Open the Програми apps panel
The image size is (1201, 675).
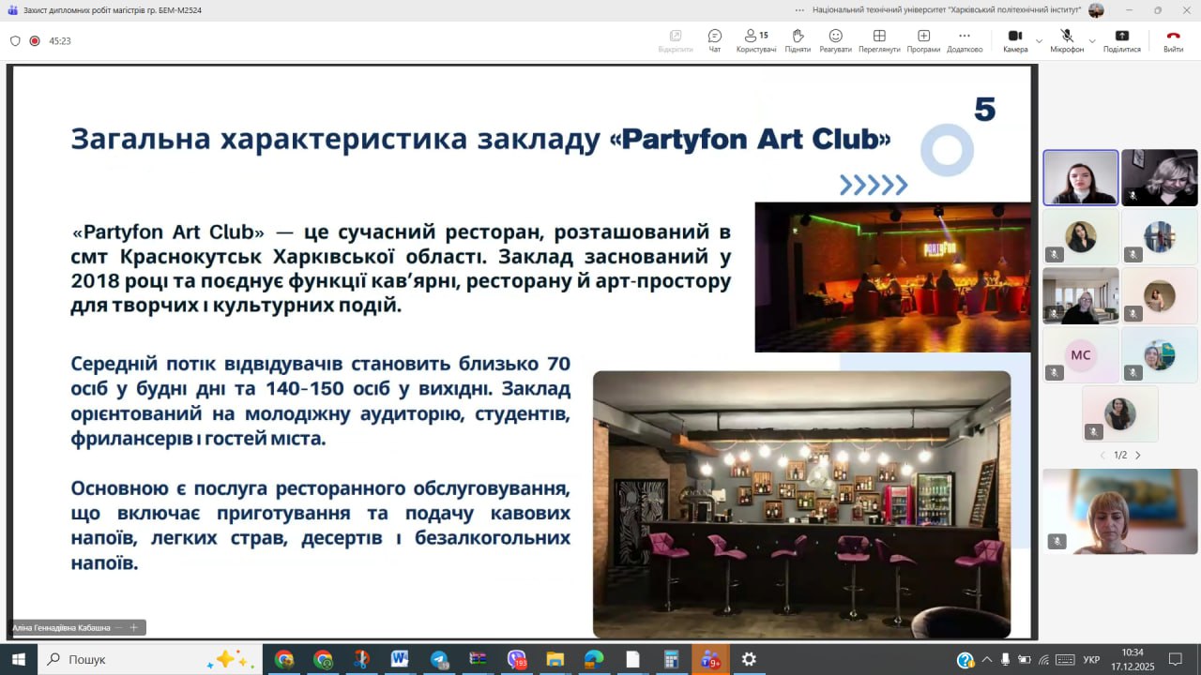[x=923, y=40]
